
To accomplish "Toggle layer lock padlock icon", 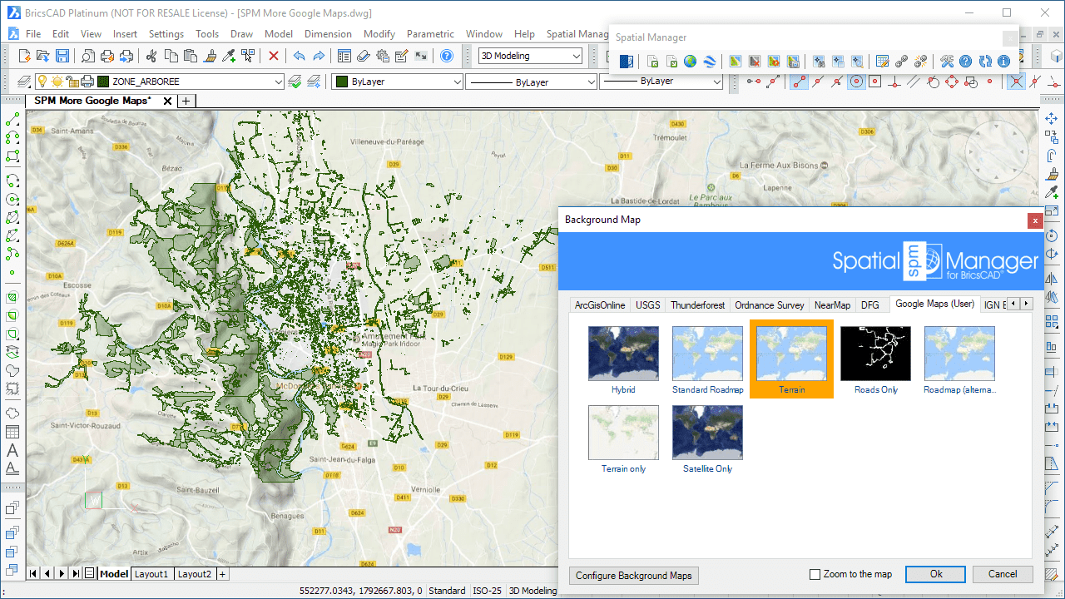I will [72, 82].
